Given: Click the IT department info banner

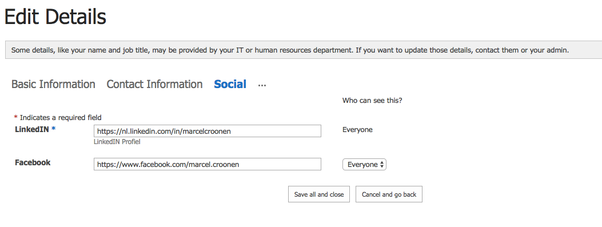Looking at the screenshot, I should point(304,50).
